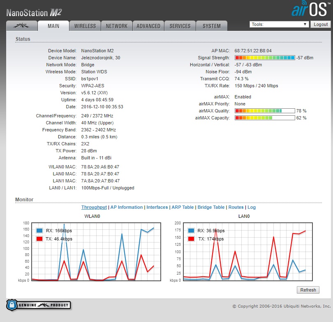Click the Refresh button
Viewport: 333px width, 322px height.
click(x=308, y=290)
